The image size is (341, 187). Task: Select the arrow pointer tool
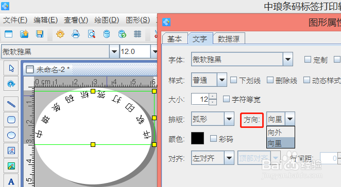11,68
